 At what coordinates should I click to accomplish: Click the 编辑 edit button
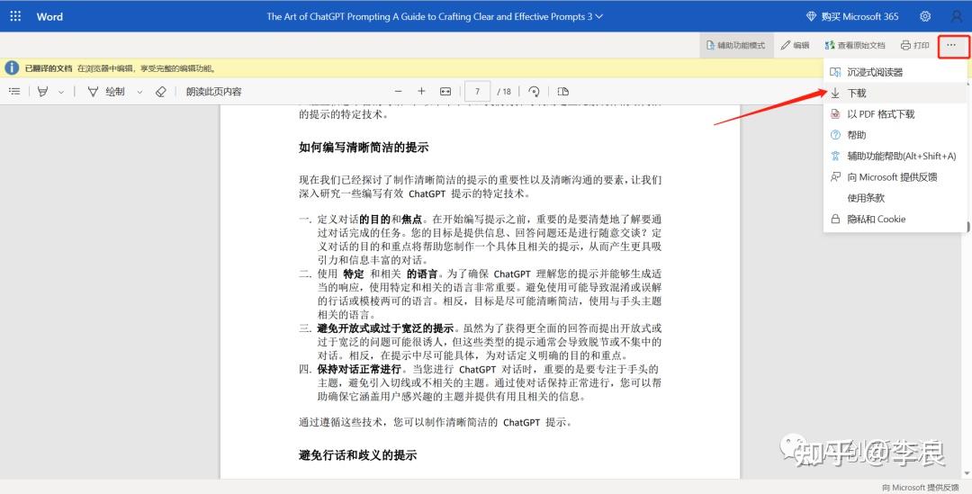pos(795,45)
